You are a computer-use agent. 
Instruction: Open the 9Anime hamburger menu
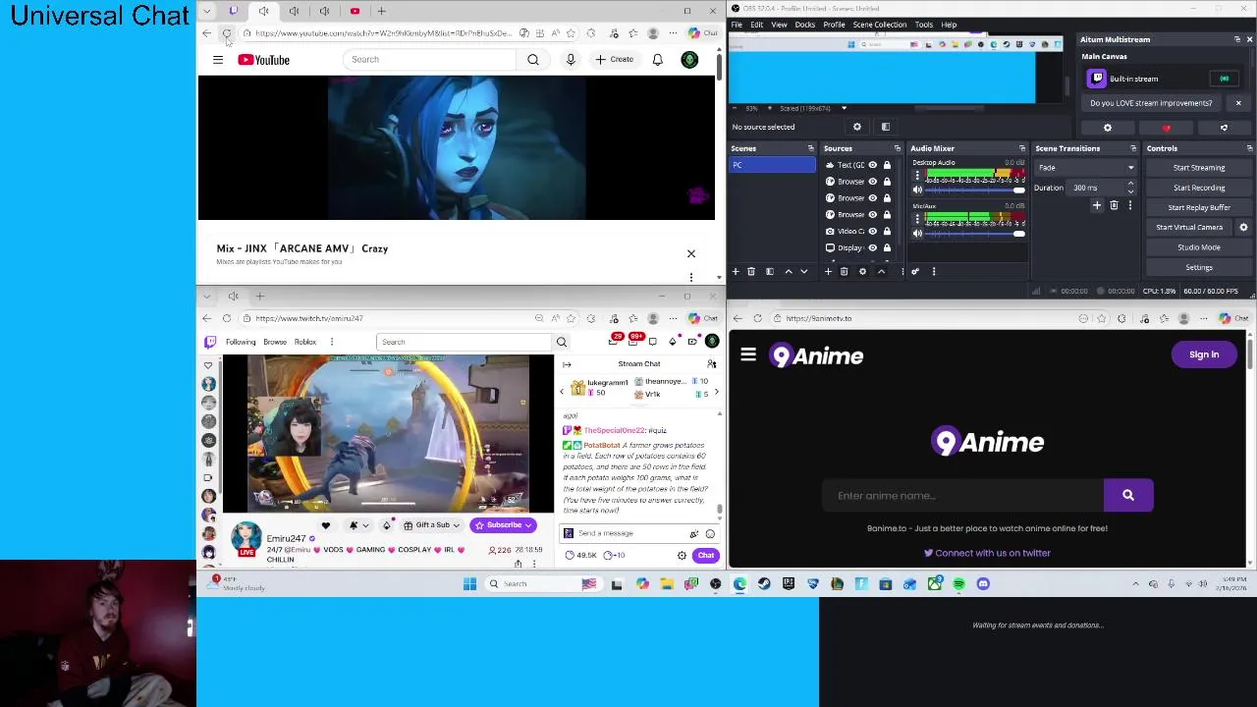[x=748, y=355]
